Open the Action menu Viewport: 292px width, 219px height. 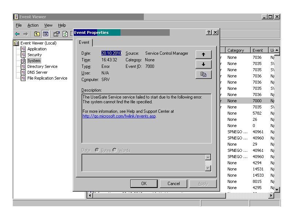tap(33, 25)
